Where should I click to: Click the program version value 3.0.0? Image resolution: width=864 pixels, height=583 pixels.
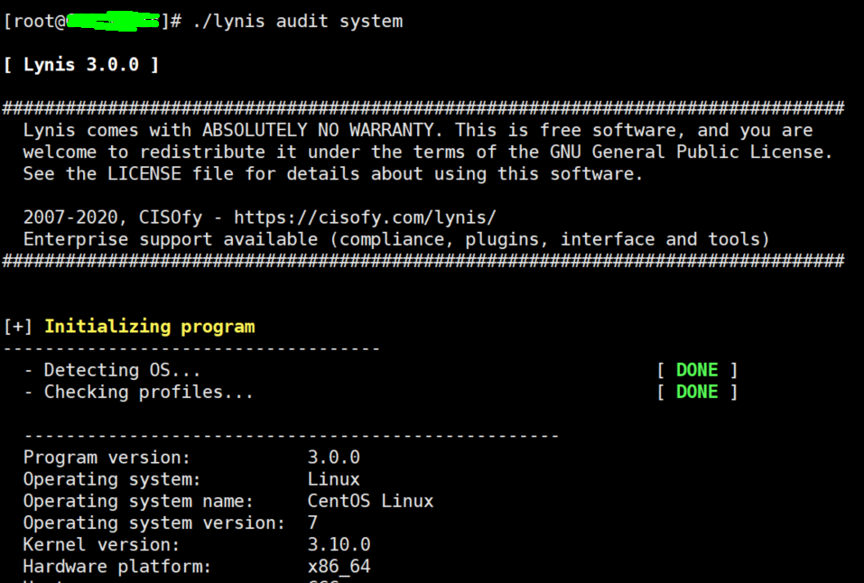[333, 458]
